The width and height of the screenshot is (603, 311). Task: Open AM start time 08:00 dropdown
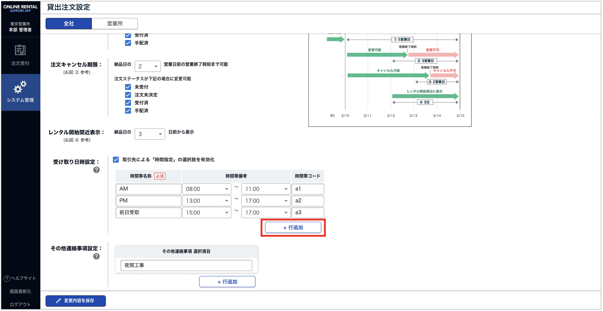pyautogui.click(x=207, y=189)
